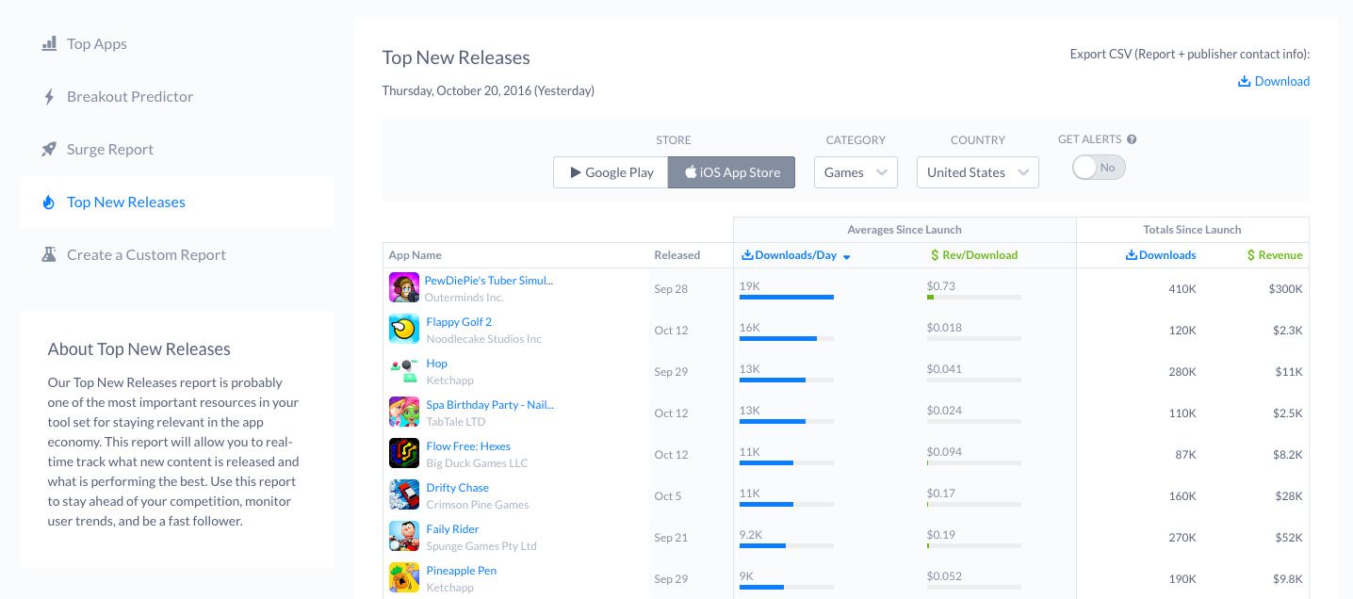Click the Downloads column download arrow icon
1353x599 pixels.
coord(1132,255)
